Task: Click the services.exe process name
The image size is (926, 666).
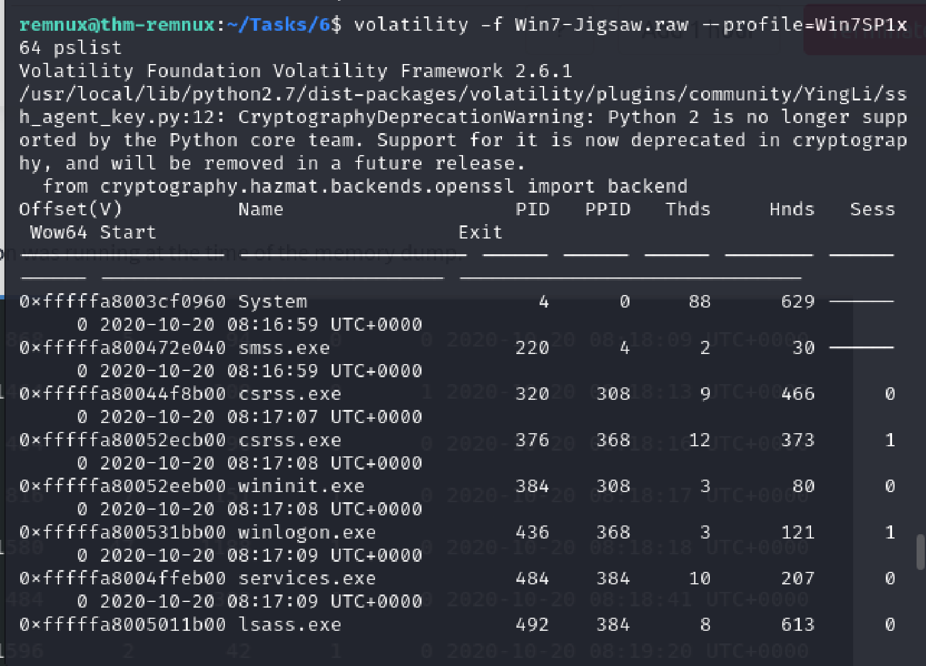Action: coord(307,578)
